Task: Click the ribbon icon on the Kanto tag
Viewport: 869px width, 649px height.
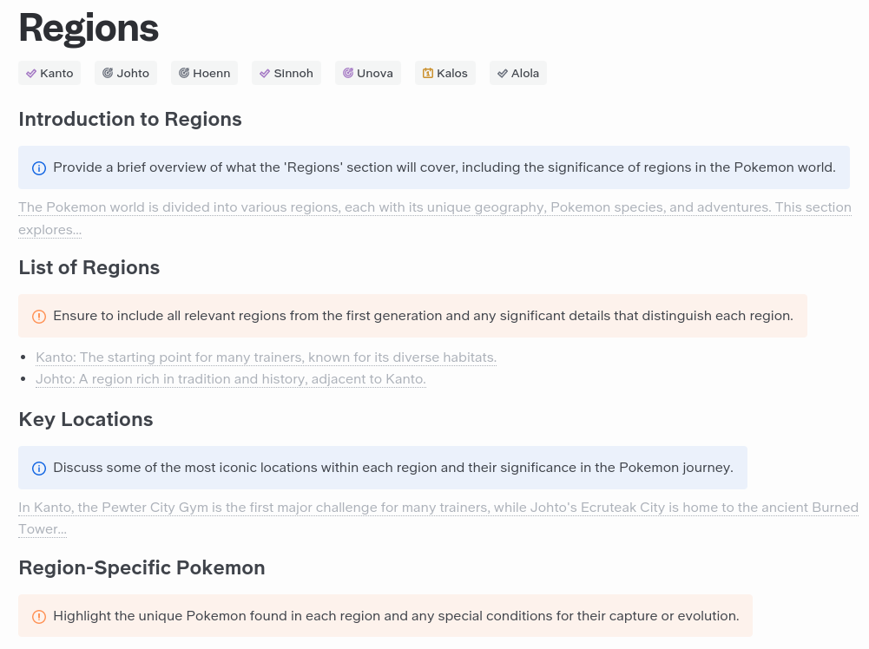Action: tap(31, 73)
